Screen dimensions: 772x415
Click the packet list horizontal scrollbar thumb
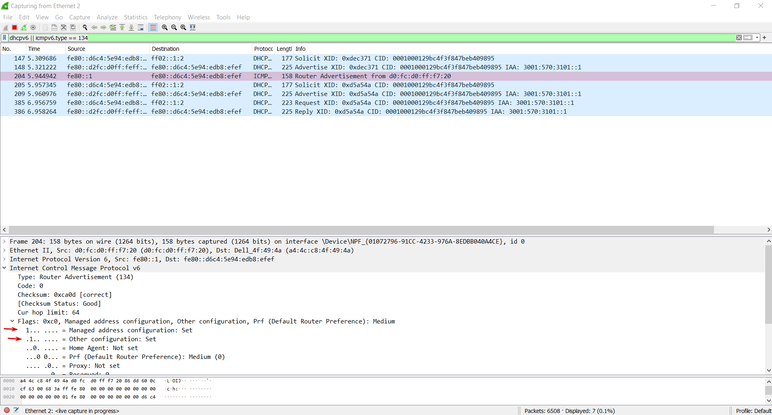click(x=361, y=229)
